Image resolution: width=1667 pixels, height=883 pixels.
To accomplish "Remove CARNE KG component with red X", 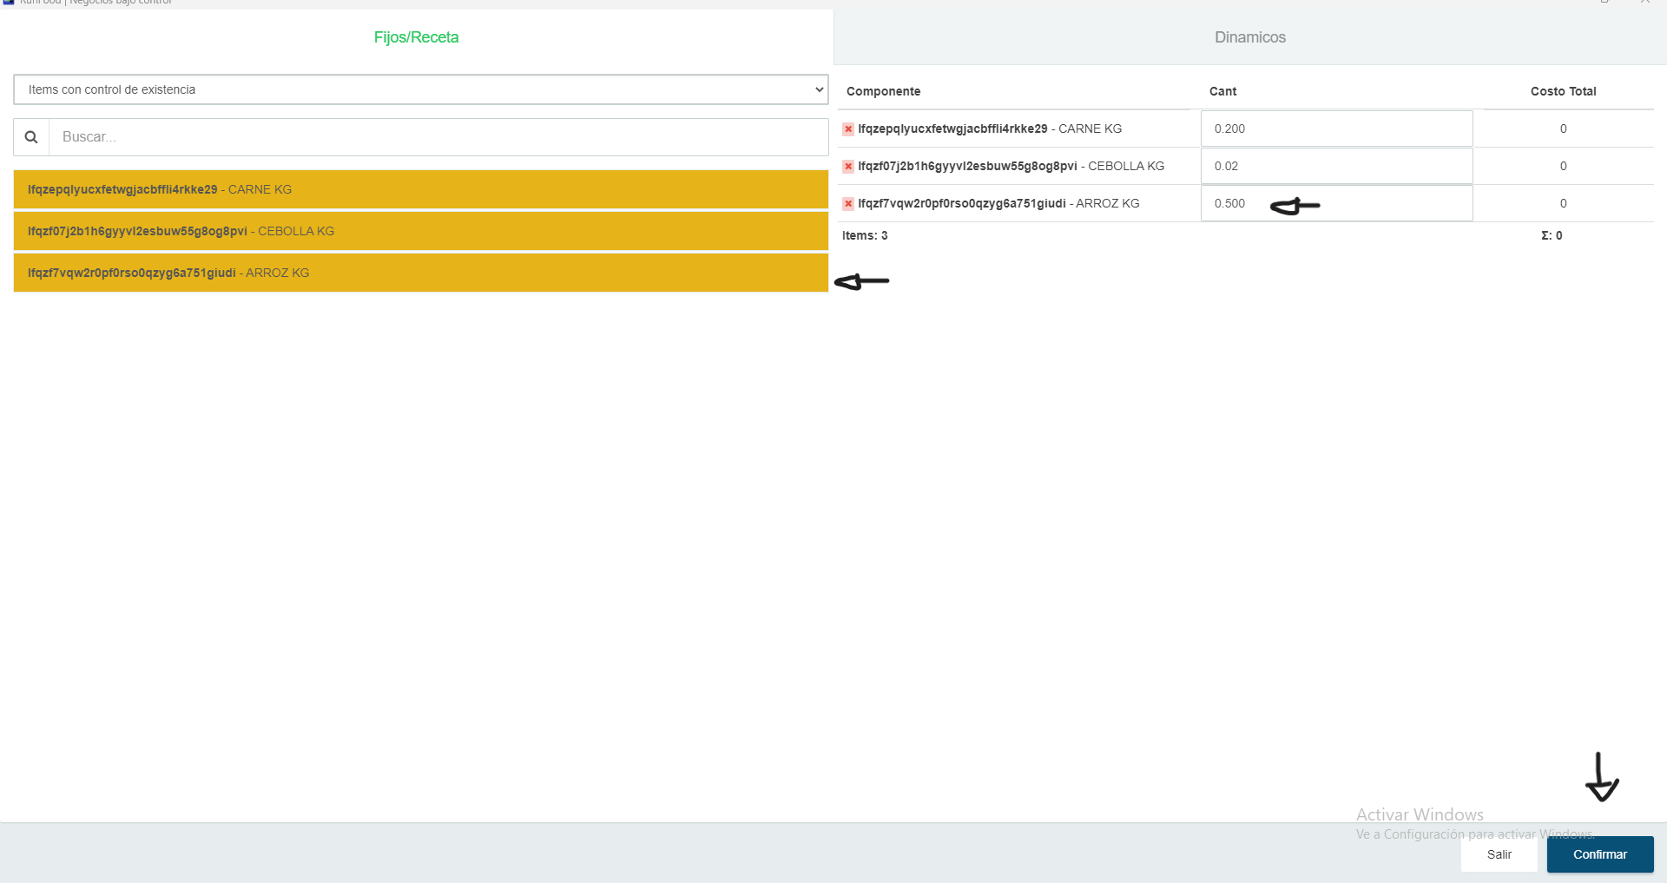I will point(848,129).
